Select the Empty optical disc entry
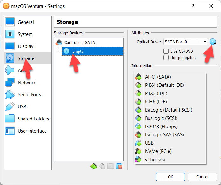Screen dimensions: 221x185 coord(78,51)
